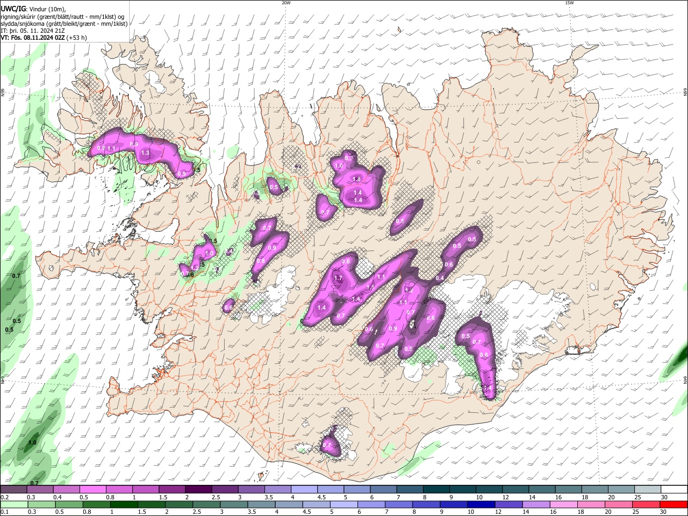This screenshot has height=516, width=688.
Task: Click the black '1.0' value in offshore green rain area
Action: tap(32, 443)
